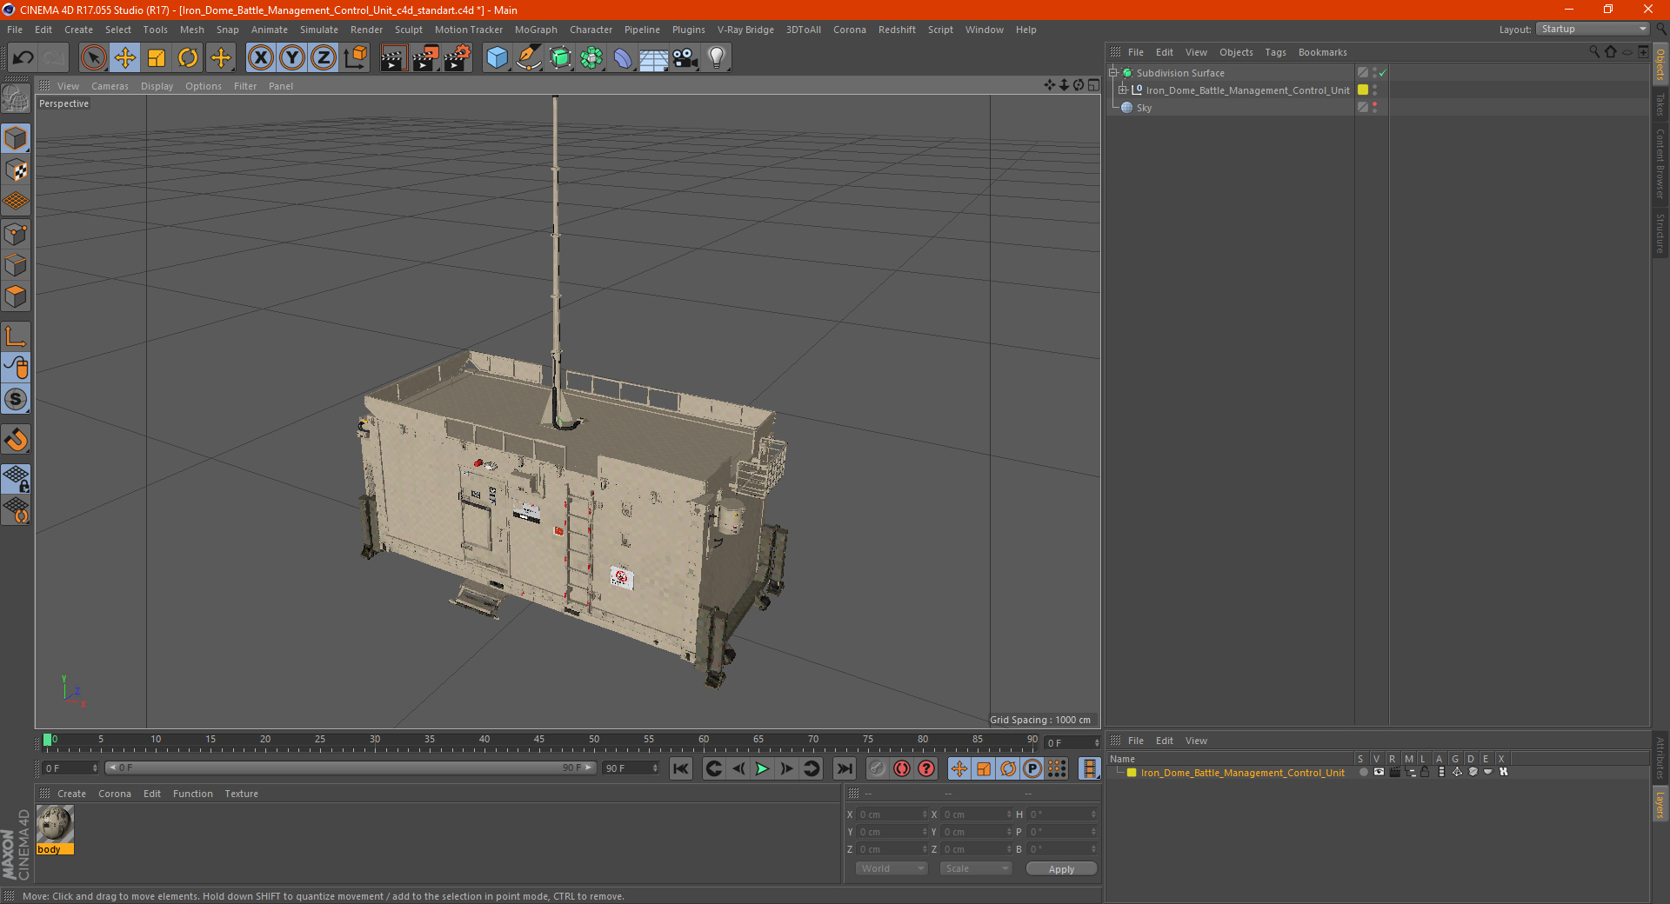This screenshot has width=1670, height=904.
Task: Select the body material thumbnail
Action: tap(55, 824)
